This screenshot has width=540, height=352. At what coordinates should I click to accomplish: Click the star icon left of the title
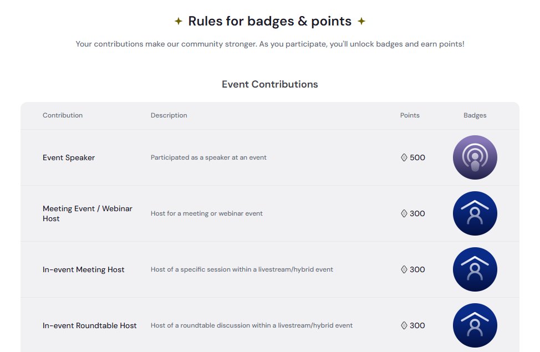click(x=179, y=21)
